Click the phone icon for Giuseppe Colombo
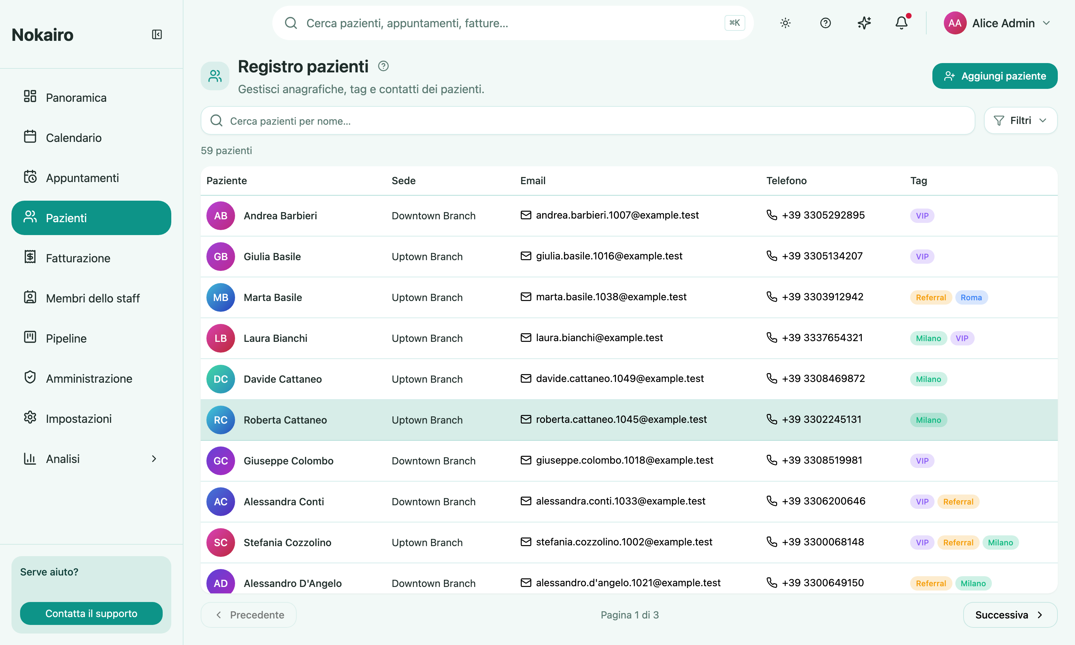Image resolution: width=1075 pixels, height=645 pixels. point(772,460)
